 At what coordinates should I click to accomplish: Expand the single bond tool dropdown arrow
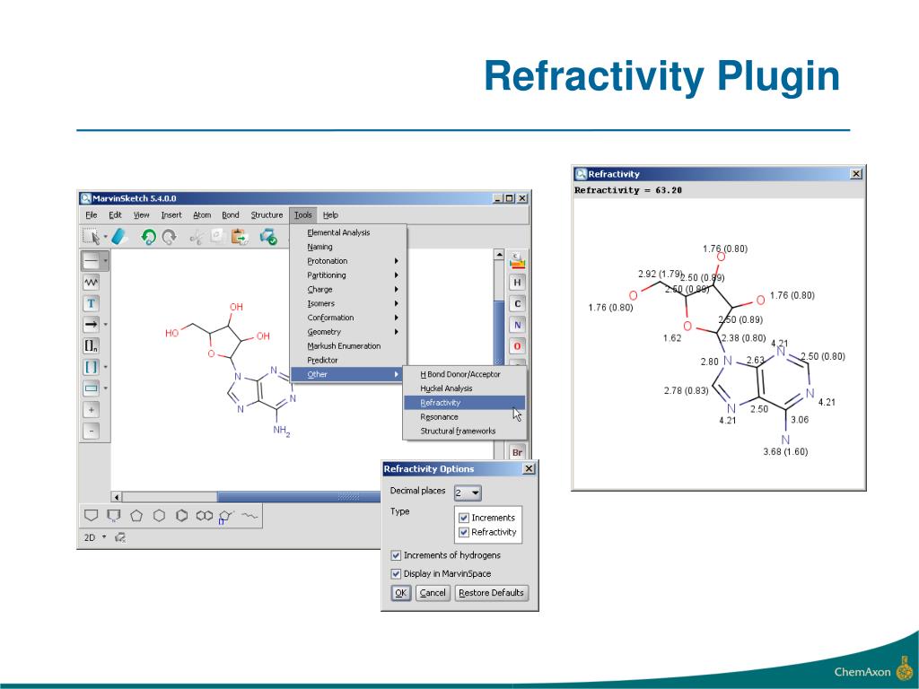(x=106, y=261)
